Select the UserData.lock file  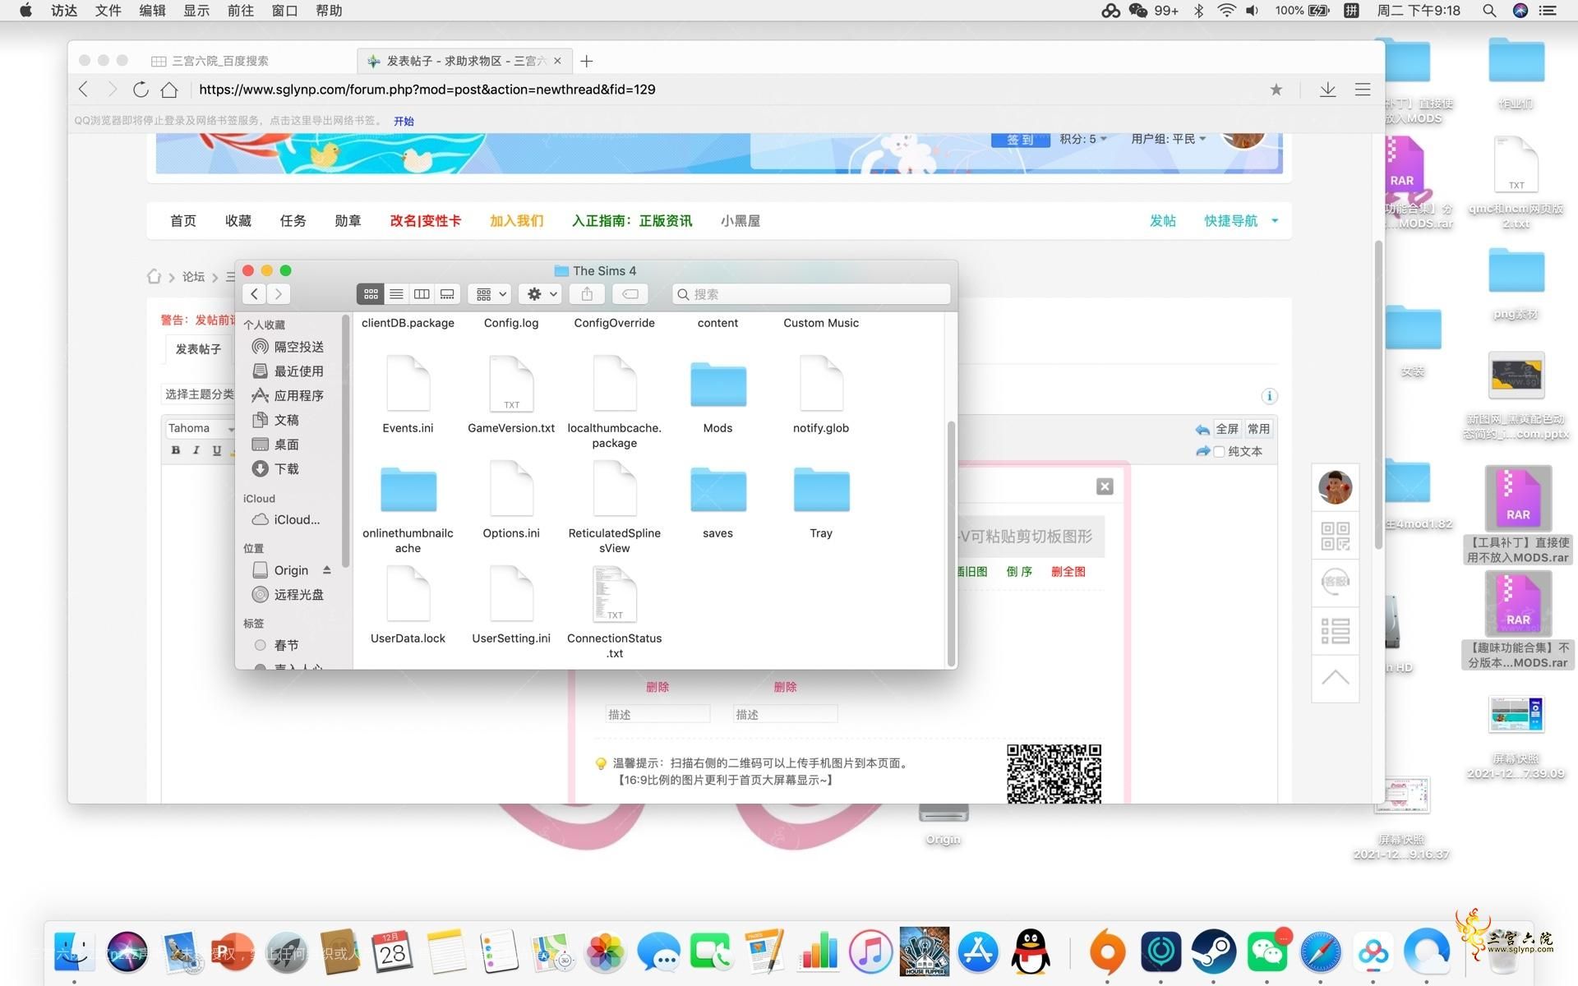[408, 594]
